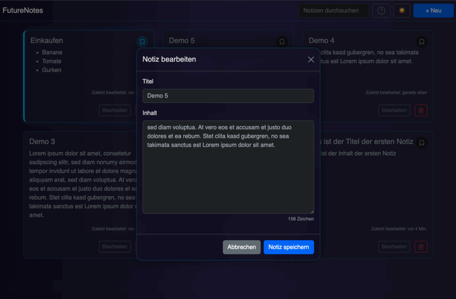Pin the Demo 5 card via bookmark icon
Screen dimensions: 456x299
(282, 41)
